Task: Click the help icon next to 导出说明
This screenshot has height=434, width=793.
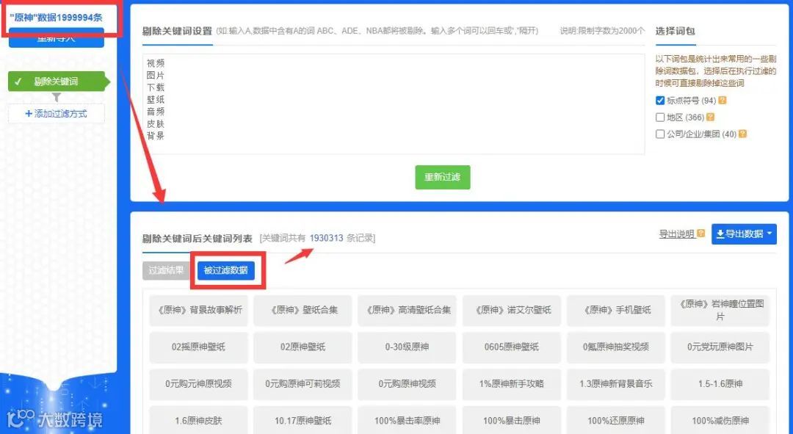Action: [700, 232]
